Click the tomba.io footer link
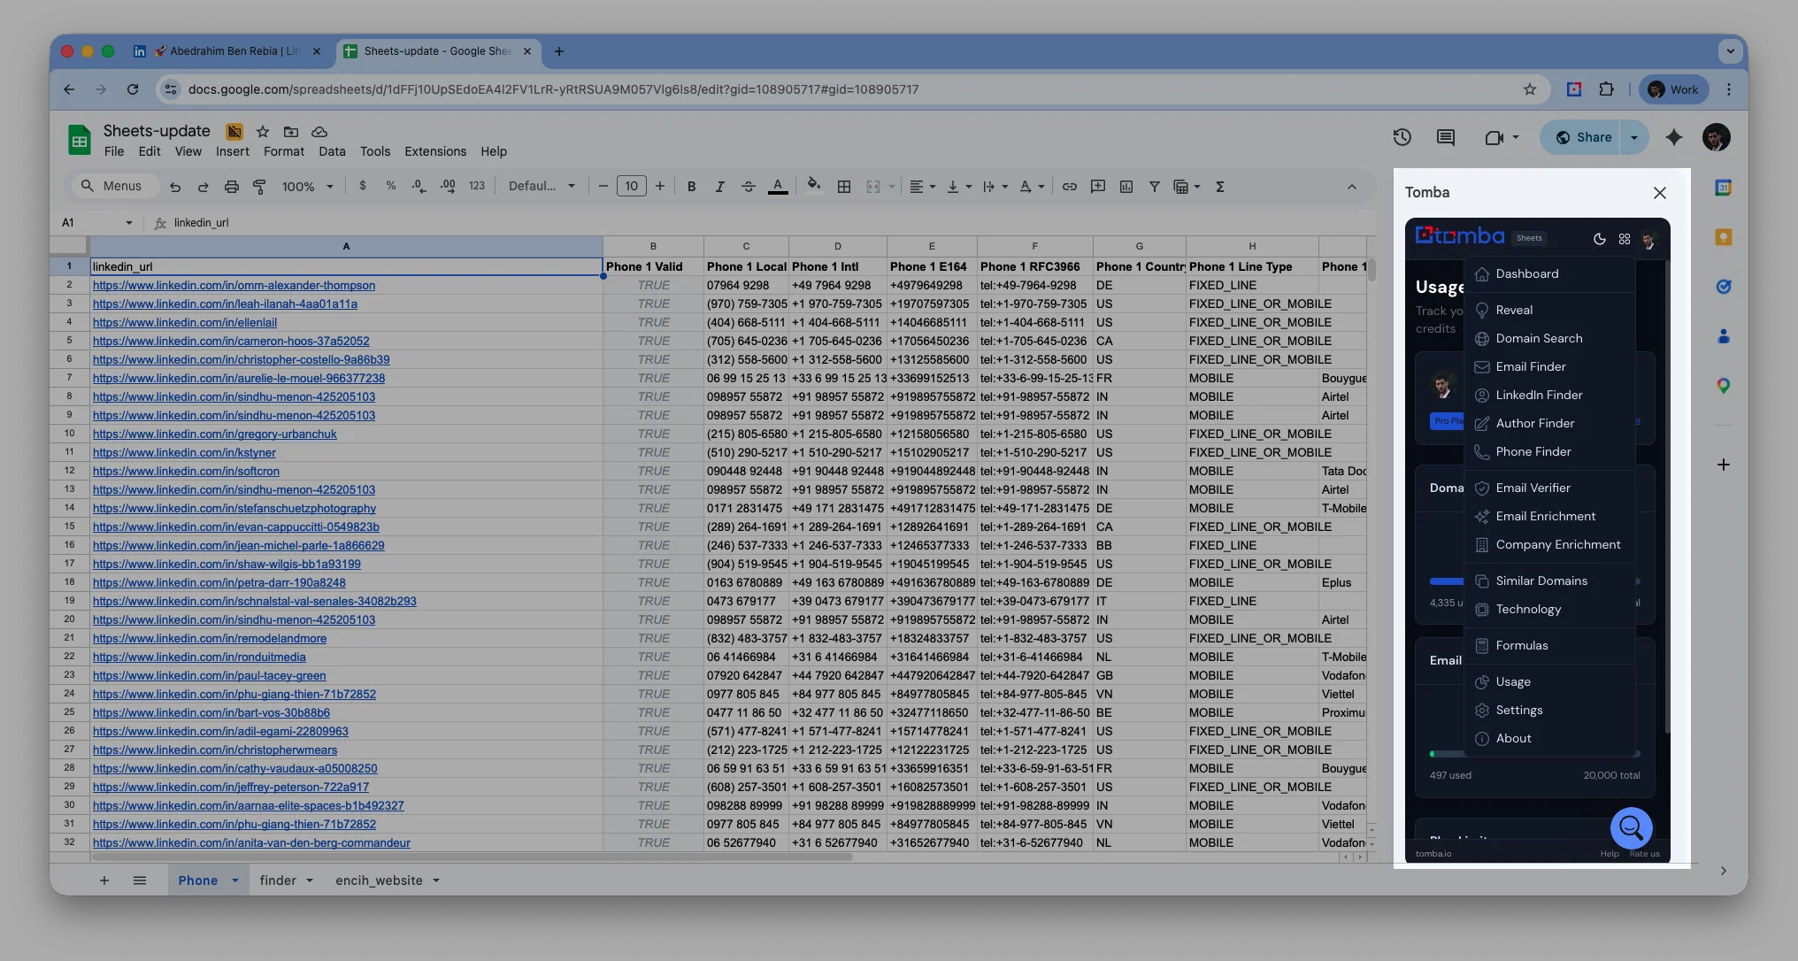Viewport: 1798px width, 961px height. [1433, 855]
